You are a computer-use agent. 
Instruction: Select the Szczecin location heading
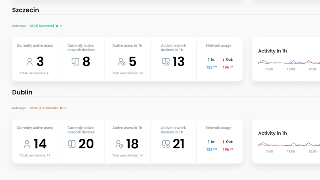pyautogui.click(x=25, y=10)
